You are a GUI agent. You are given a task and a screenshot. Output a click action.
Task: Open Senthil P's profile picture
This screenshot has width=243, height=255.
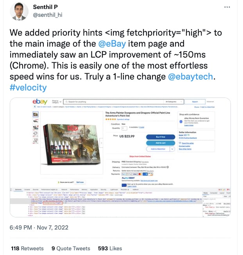pos(19,11)
